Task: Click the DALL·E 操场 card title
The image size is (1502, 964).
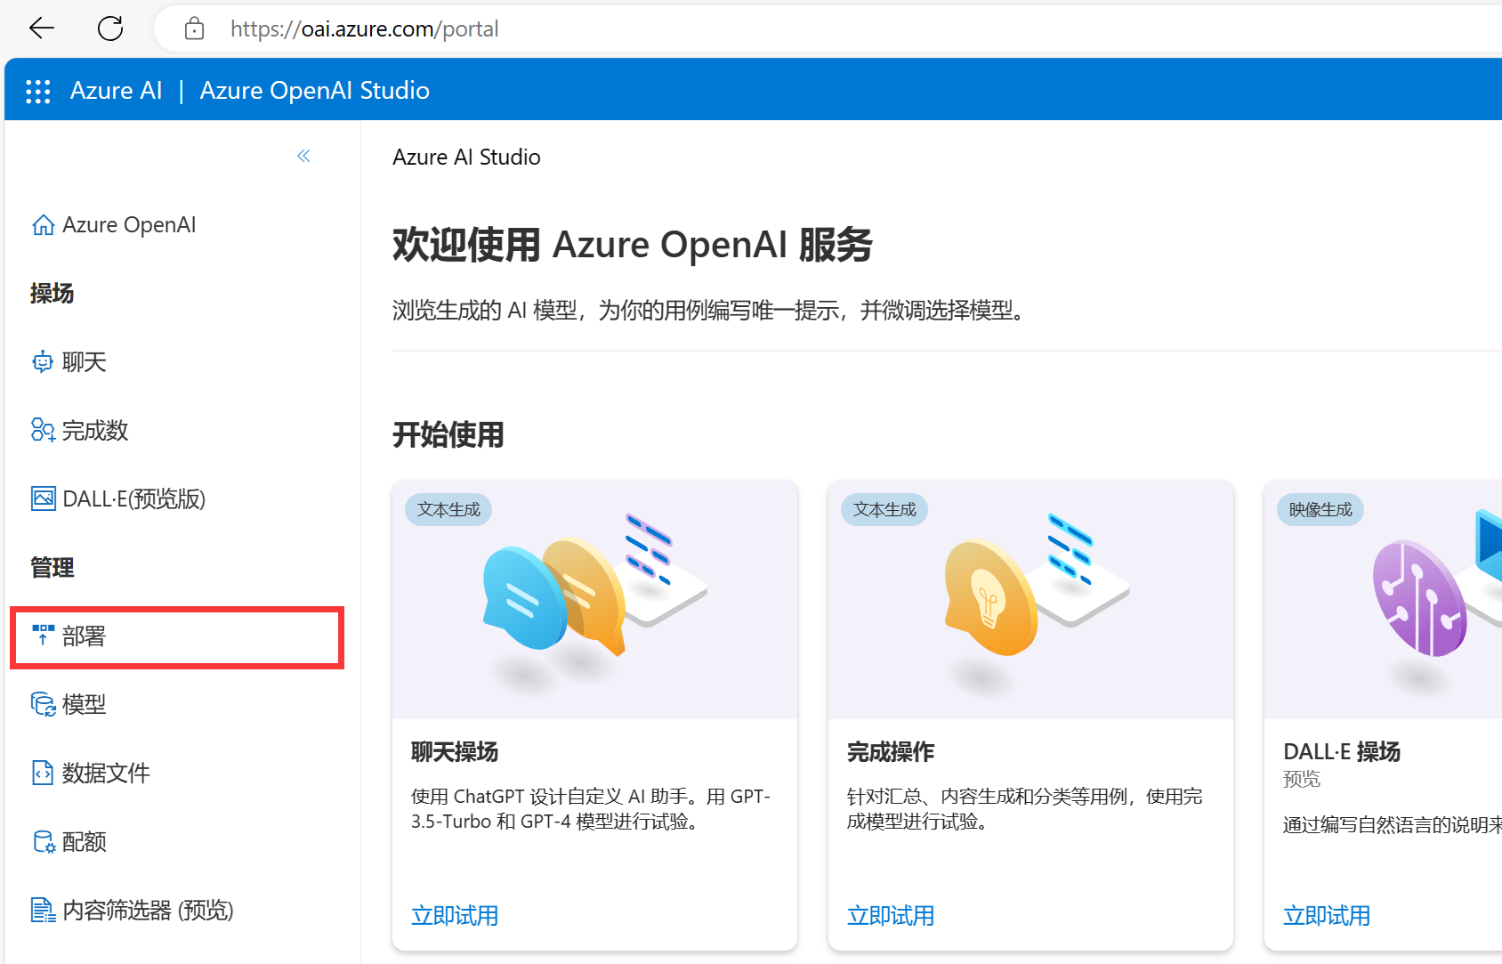Action: [1342, 752]
